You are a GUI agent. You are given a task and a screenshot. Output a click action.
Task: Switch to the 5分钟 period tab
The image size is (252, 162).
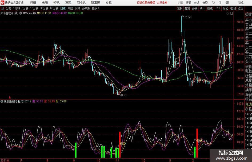pos(25,8)
